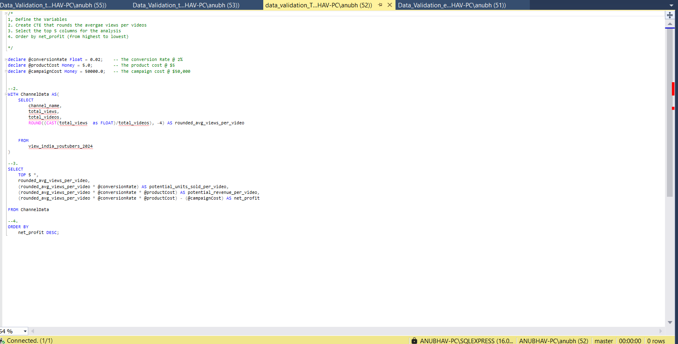This screenshot has height=344, width=678.
Task: Click comment '-- The campaign cost @ $50,000'
Action: [152, 71]
